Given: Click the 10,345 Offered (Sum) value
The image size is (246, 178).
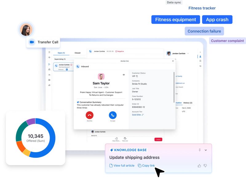Looking at the screenshot, I should [36, 138].
